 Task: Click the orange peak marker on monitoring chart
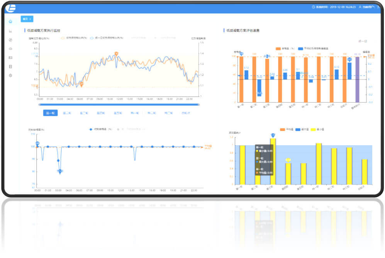[116, 54]
